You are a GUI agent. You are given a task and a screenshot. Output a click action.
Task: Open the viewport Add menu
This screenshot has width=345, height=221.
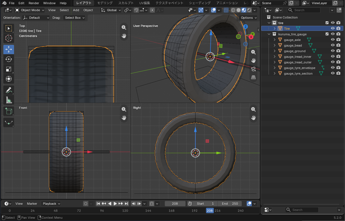click(76, 10)
